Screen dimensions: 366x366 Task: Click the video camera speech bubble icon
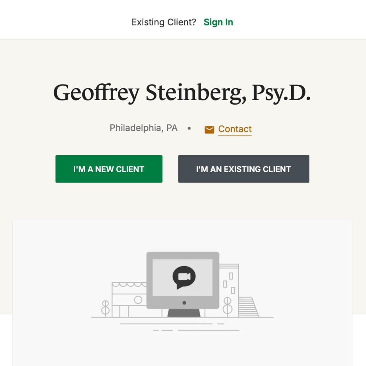(x=184, y=277)
